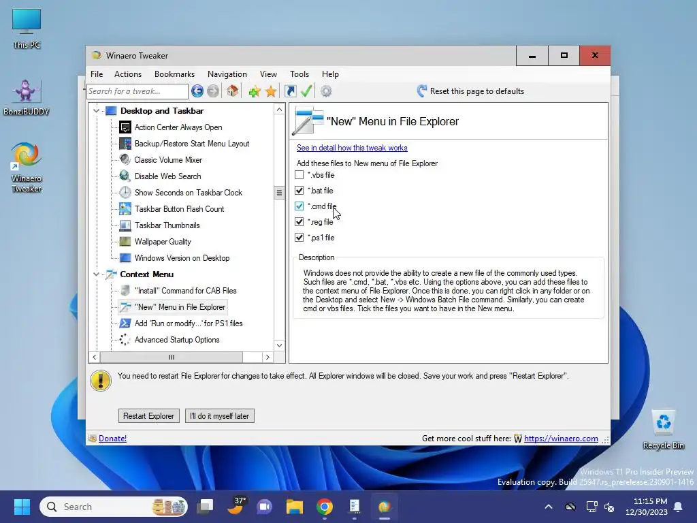Select Action Center Always Open tweak
Screen dimensions: 697x523
coord(178,127)
